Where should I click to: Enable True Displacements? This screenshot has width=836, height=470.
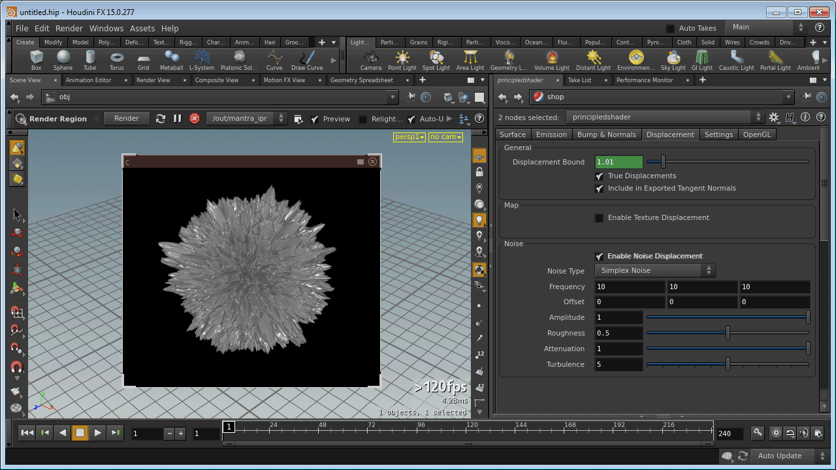(x=599, y=176)
